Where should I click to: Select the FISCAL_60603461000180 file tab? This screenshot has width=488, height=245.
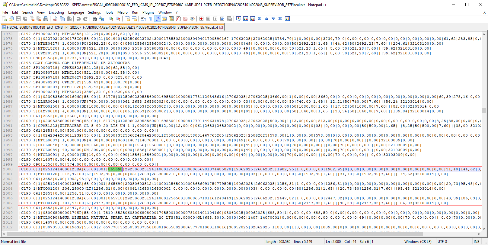click(x=112, y=27)
